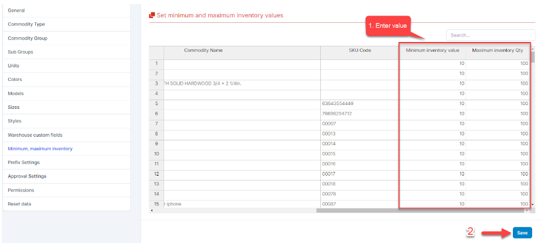Click the vertical scrollbar down arrow
Image resolution: width=542 pixels, height=243 pixels.
532,205
